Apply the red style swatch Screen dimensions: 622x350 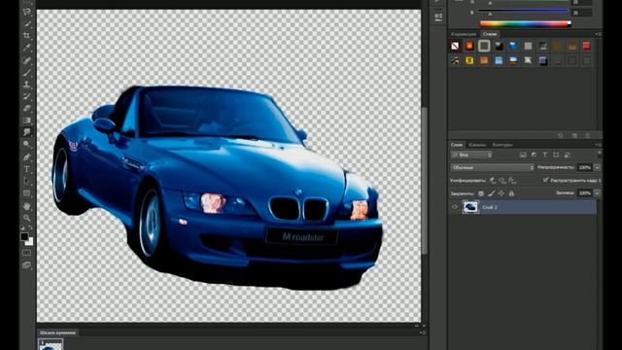[586, 46]
